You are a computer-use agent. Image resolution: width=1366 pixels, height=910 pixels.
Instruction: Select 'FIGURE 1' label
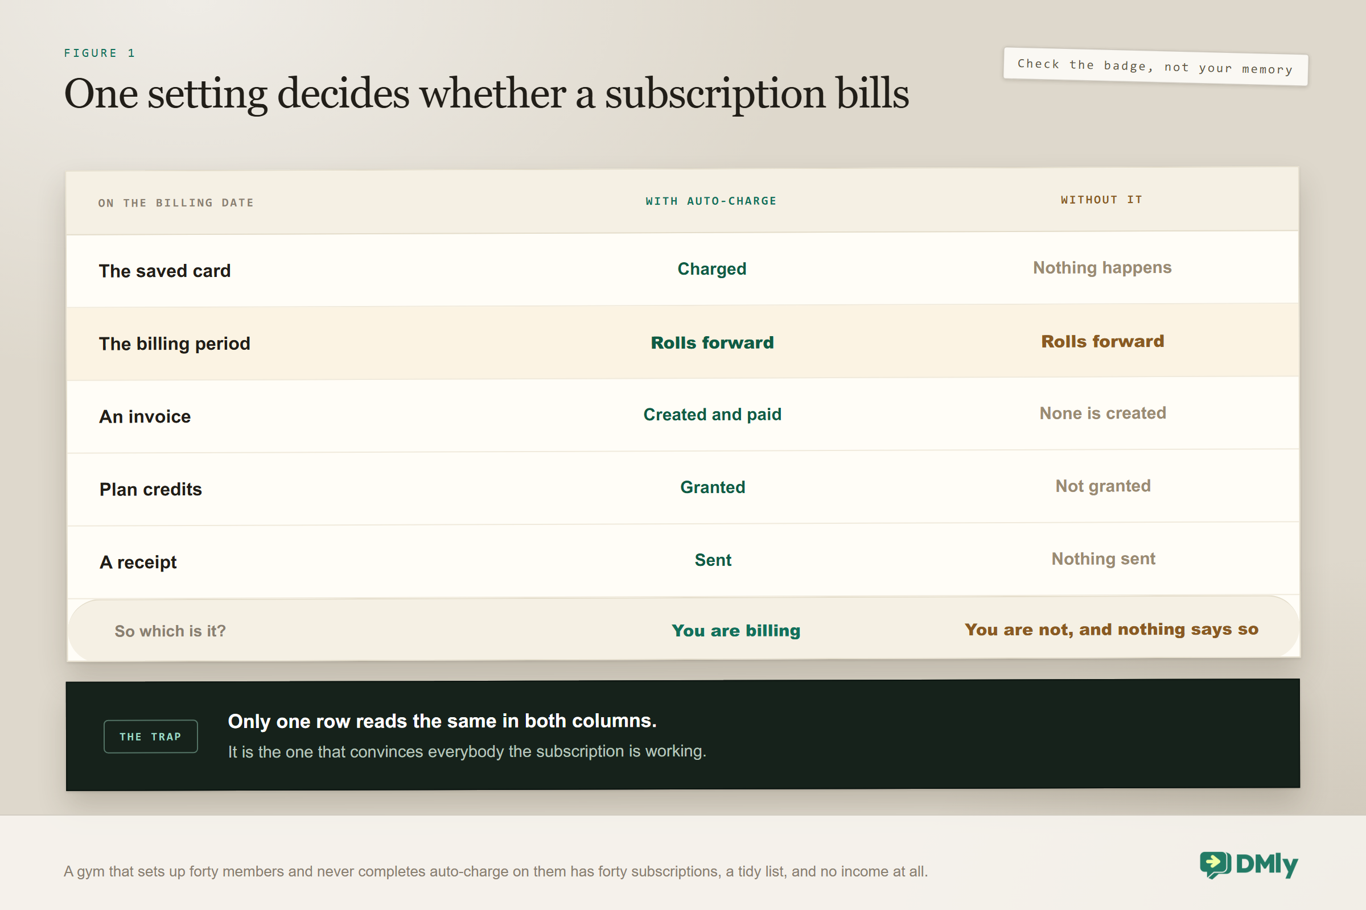click(99, 53)
